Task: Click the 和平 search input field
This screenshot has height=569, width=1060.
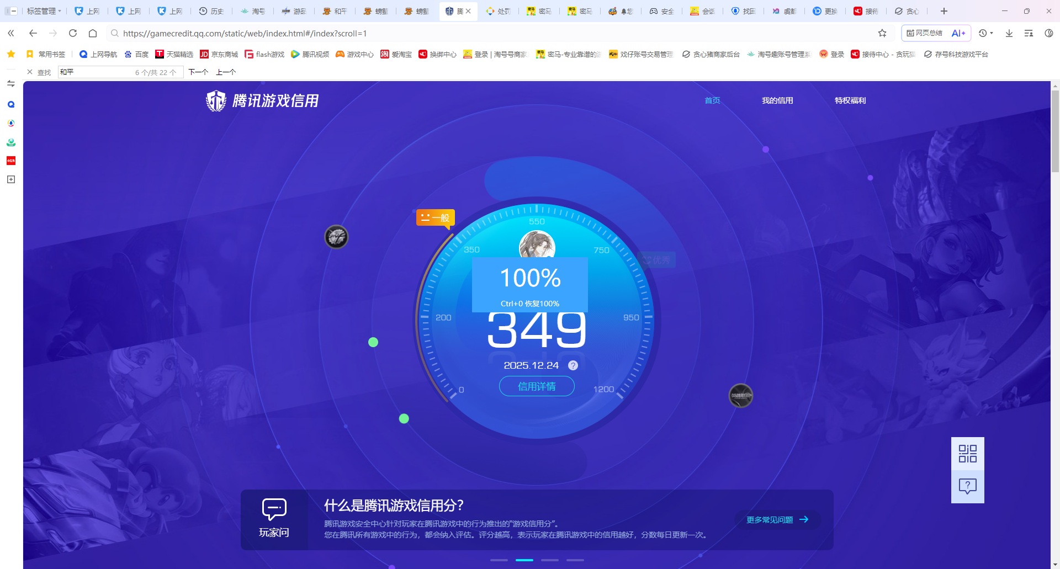Action: 99,72
